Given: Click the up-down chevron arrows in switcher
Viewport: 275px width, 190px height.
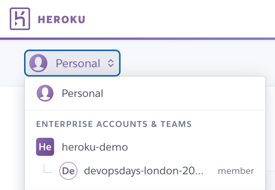Looking at the screenshot, I should tap(111, 63).
